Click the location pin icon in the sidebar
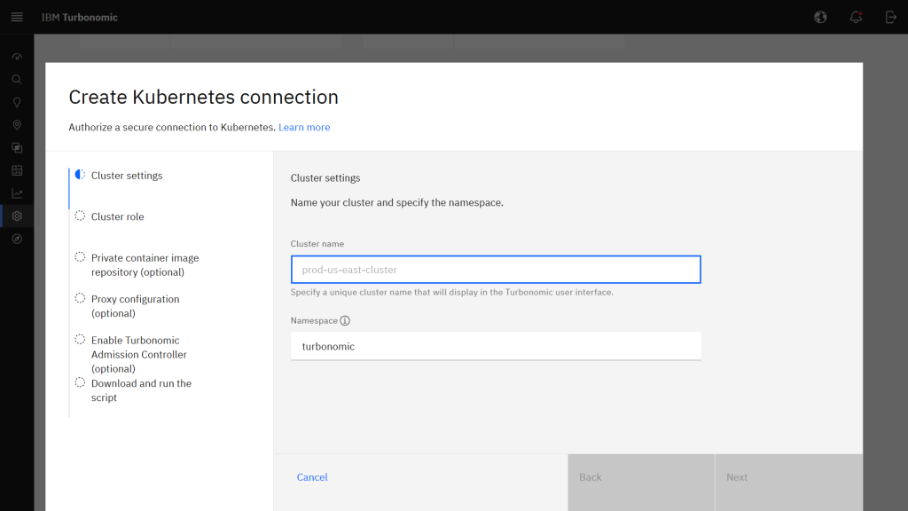This screenshot has width=908, height=511. click(x=17, y=125)
